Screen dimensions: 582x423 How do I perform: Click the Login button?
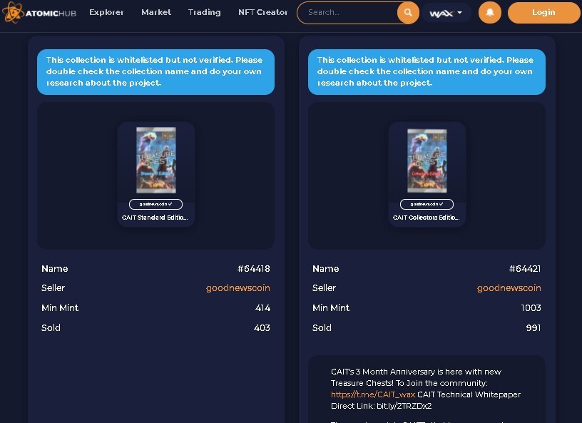(x=543, y=13)
